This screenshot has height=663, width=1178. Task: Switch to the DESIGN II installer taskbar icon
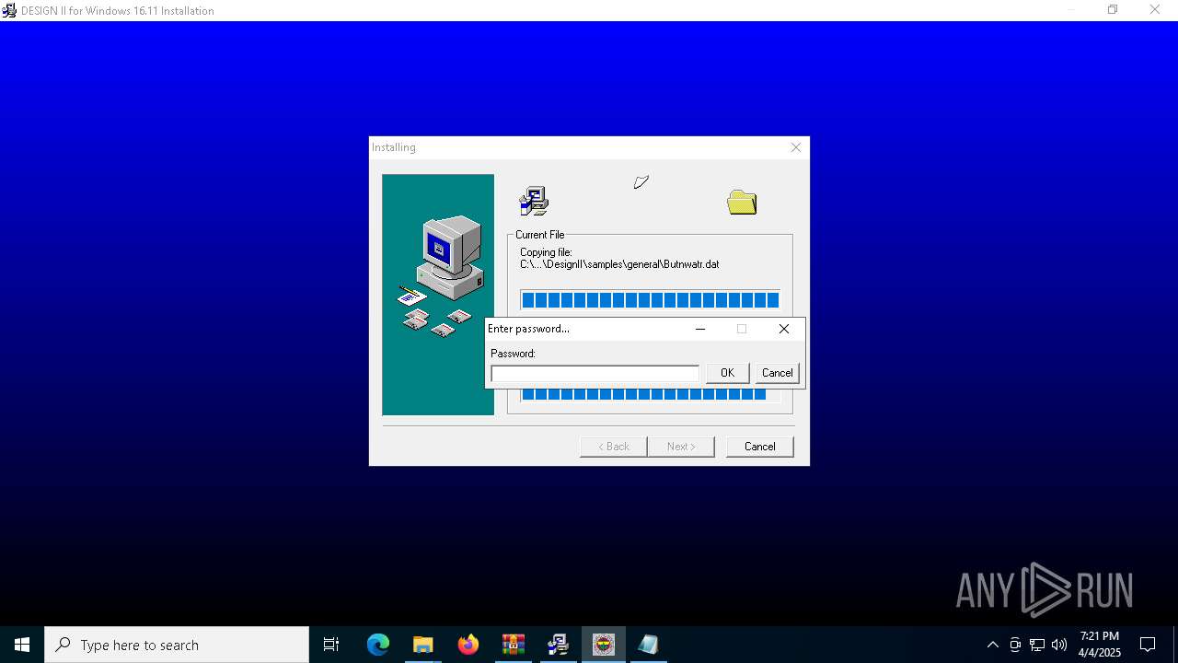point(559,645)
